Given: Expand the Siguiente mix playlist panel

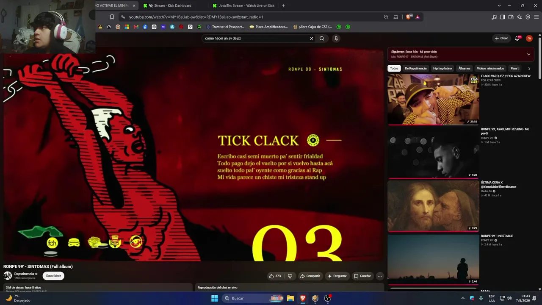Looking at the screenshot, I should (x=528, y=54).
